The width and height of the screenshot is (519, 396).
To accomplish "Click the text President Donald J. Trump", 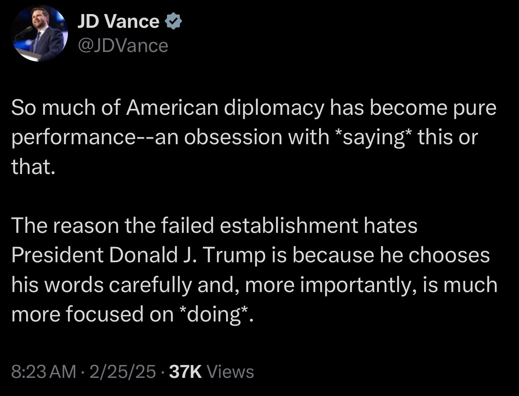I will [138, 255].
